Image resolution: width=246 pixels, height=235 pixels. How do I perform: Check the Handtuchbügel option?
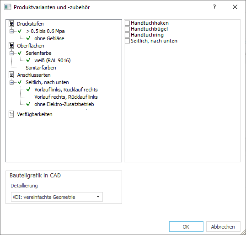tap(127, 29)
